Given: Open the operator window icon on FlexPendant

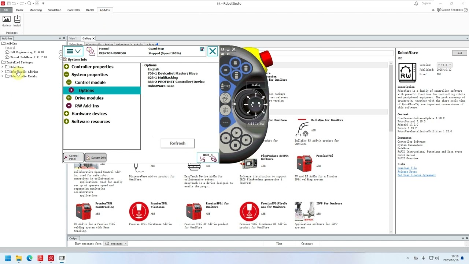Looking at the screenshot, I should 91,51.
